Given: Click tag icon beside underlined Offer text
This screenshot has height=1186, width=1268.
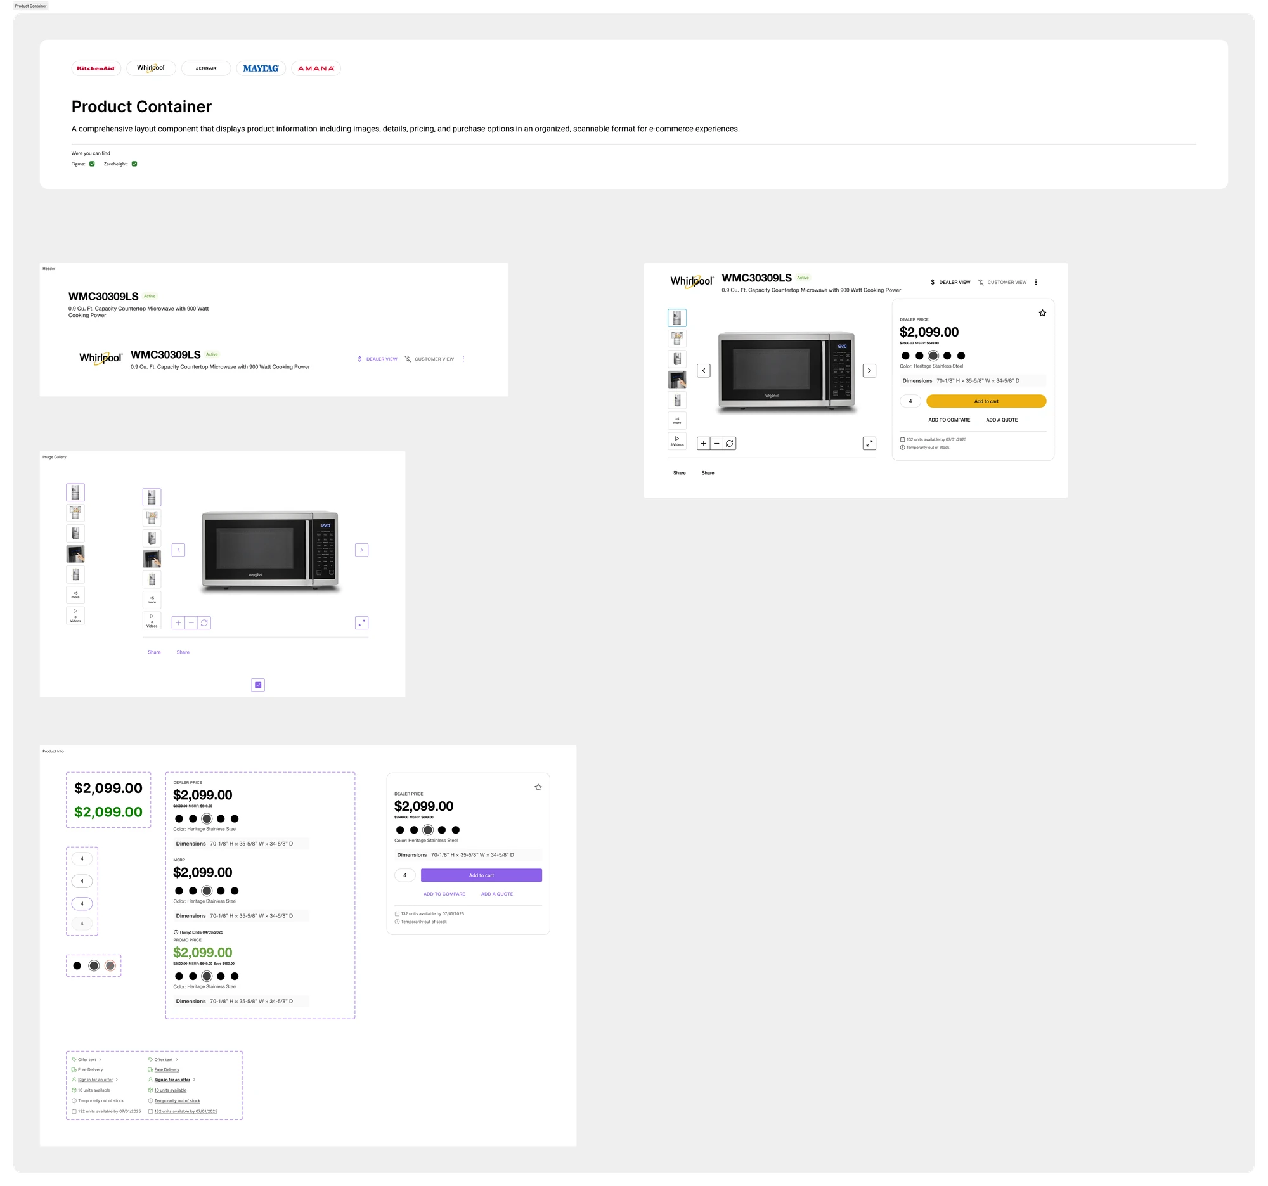Looking at the screenshot, I should coord(150,1060).
